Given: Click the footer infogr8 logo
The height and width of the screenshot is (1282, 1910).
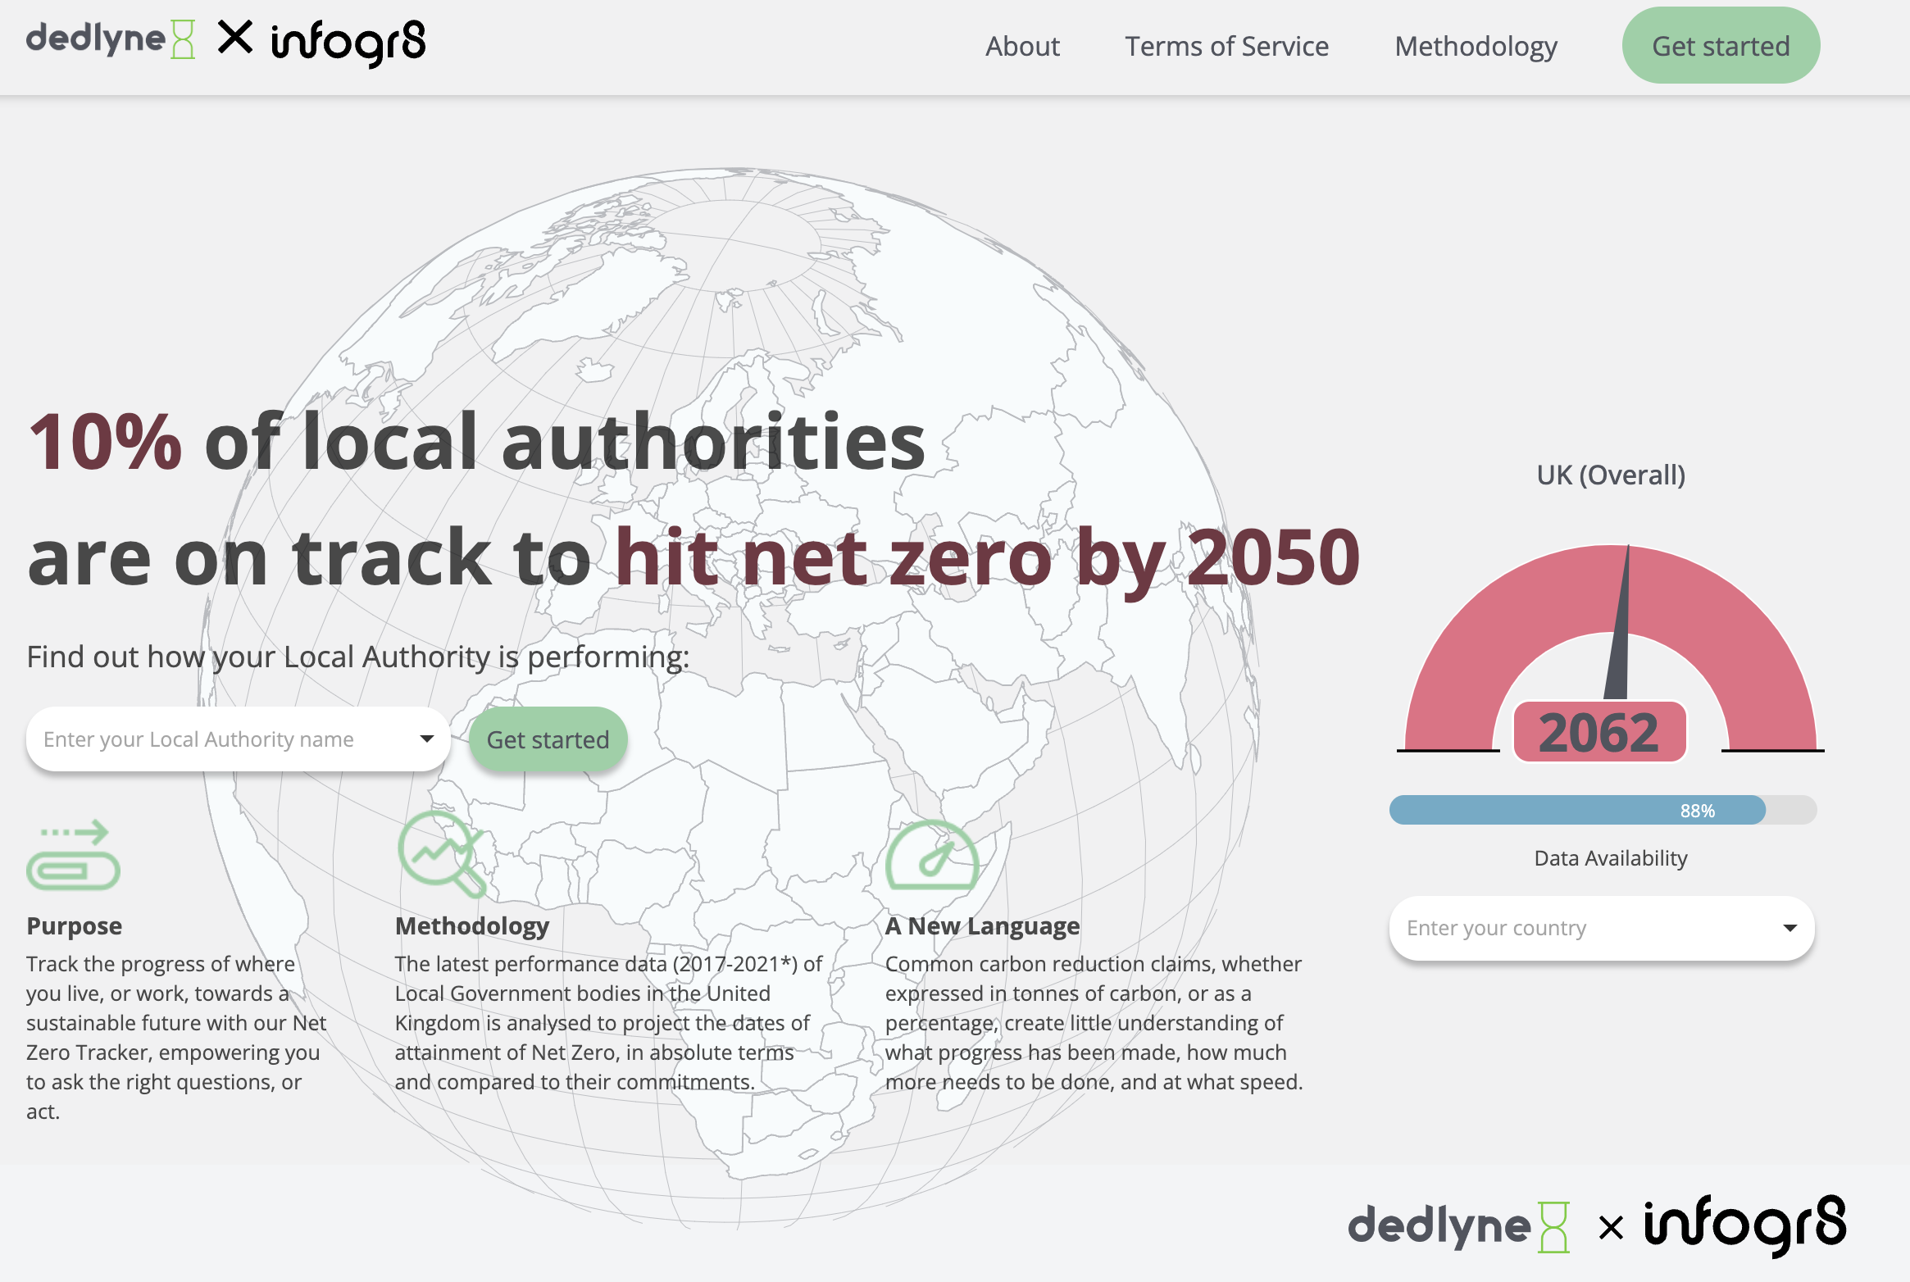Looking at the screenshot, I should 1744,1225.
